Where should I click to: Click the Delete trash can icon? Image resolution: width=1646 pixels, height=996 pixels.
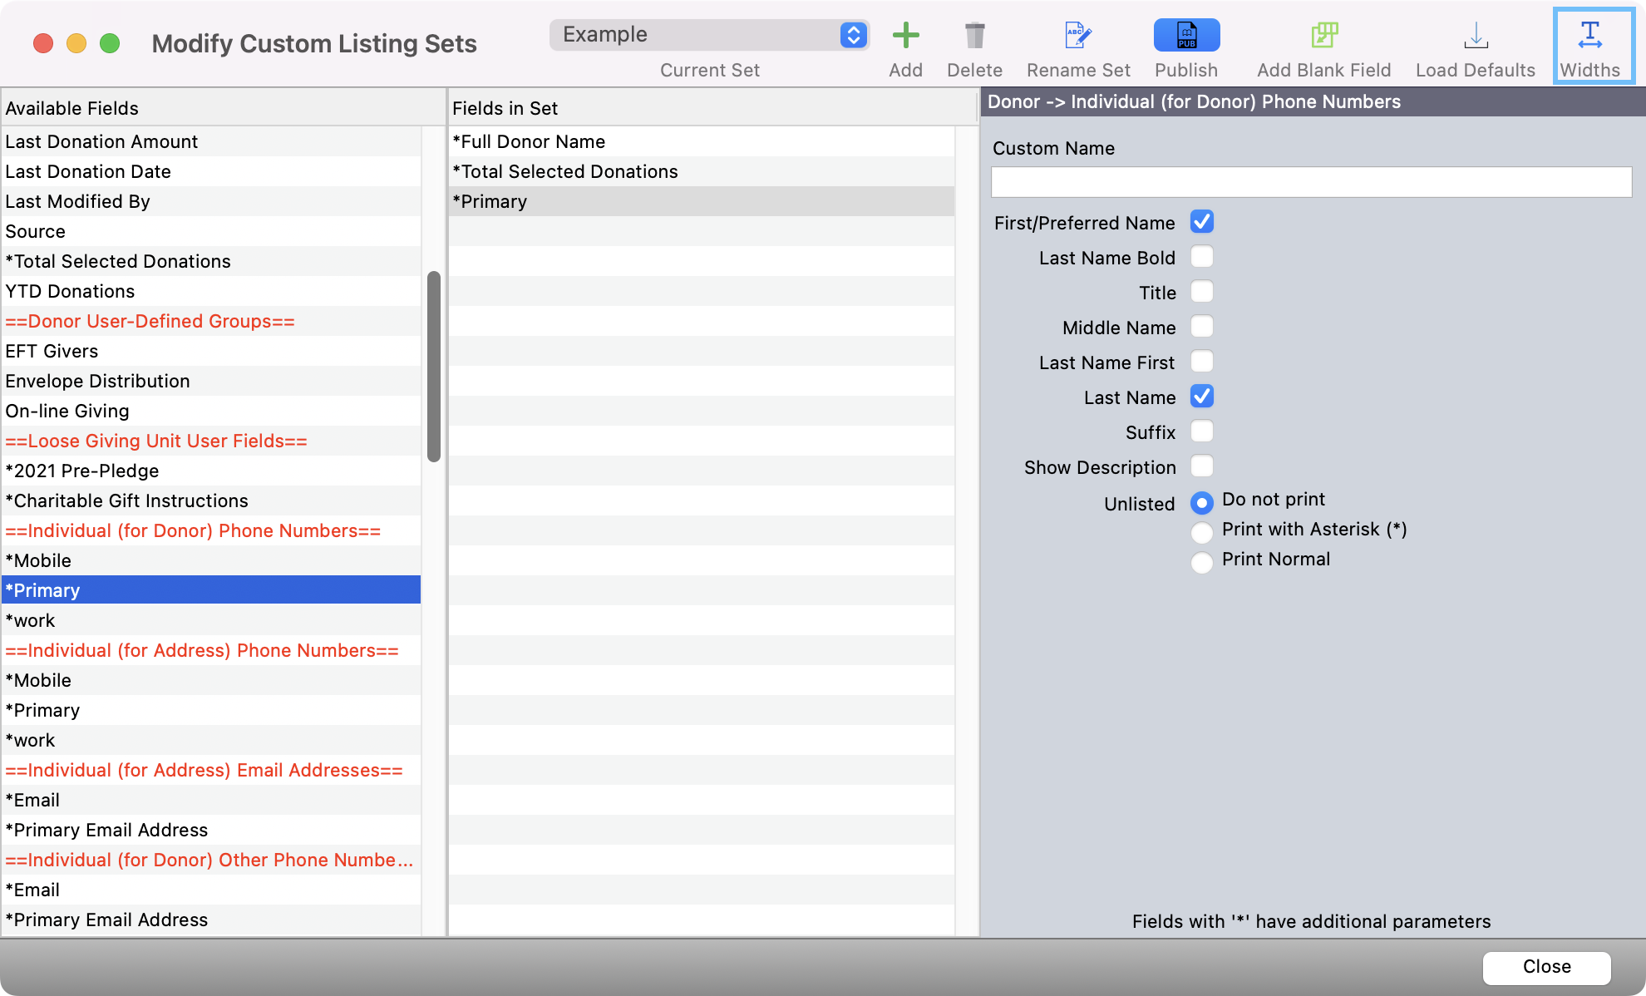[x=974, y=36]
